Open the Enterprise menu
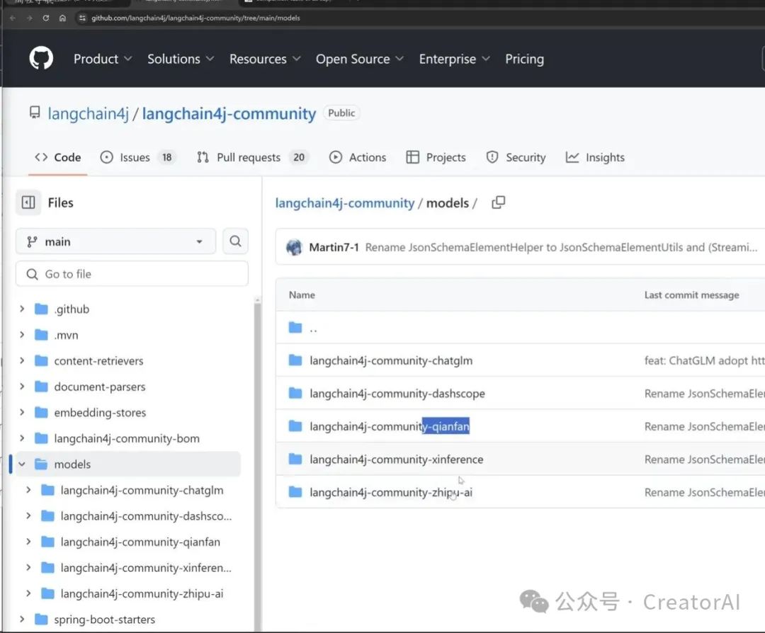The height and width of the screenshot is (633, 765). (454, 59)
